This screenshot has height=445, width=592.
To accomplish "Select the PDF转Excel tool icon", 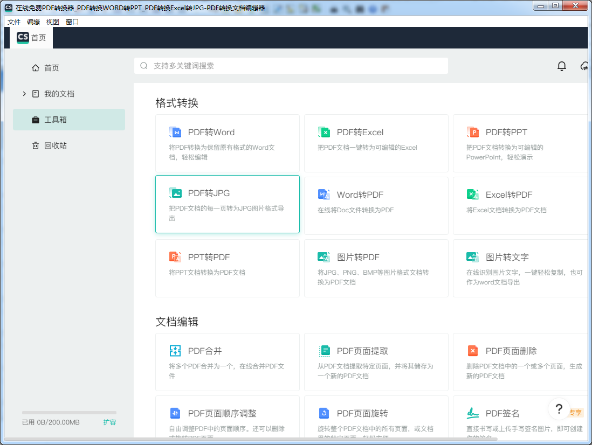I will point(324,132).
